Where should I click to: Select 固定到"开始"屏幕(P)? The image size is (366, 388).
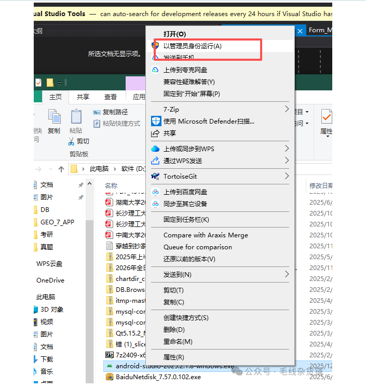pos(192,94)
